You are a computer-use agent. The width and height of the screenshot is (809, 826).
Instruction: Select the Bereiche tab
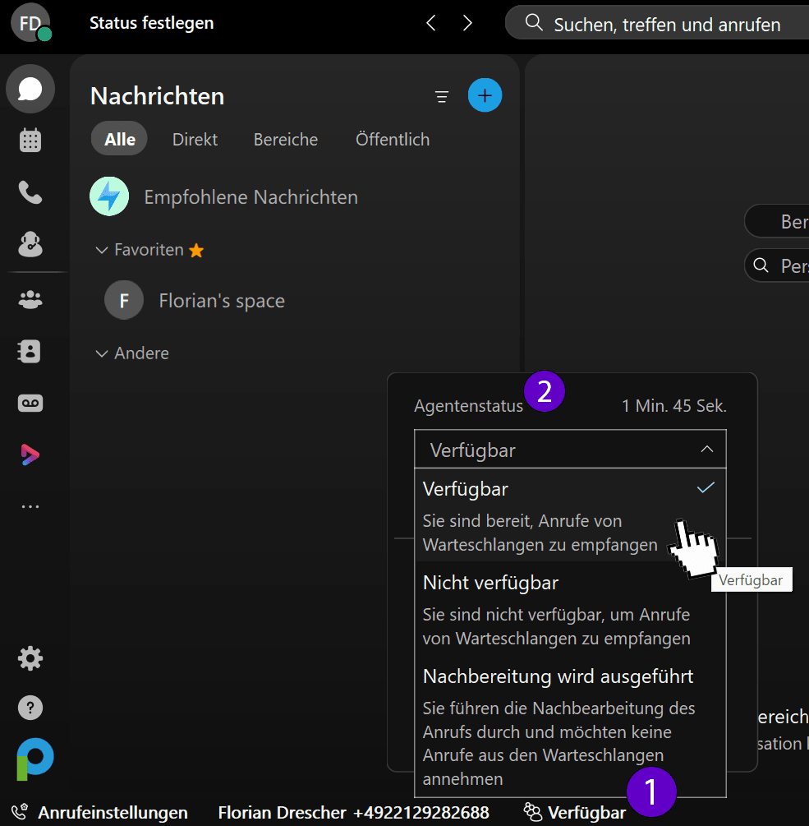(286, 139)
